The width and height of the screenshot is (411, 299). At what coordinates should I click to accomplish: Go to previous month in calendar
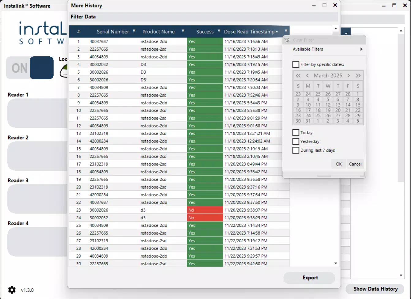tap(307, 75)
